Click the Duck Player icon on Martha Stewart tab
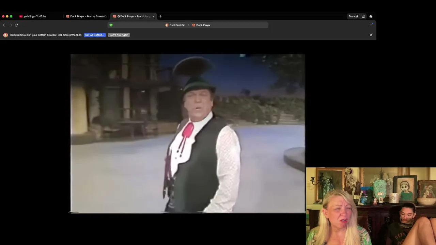The height and width of the screenshot is (245, 436). click(68, 16)
